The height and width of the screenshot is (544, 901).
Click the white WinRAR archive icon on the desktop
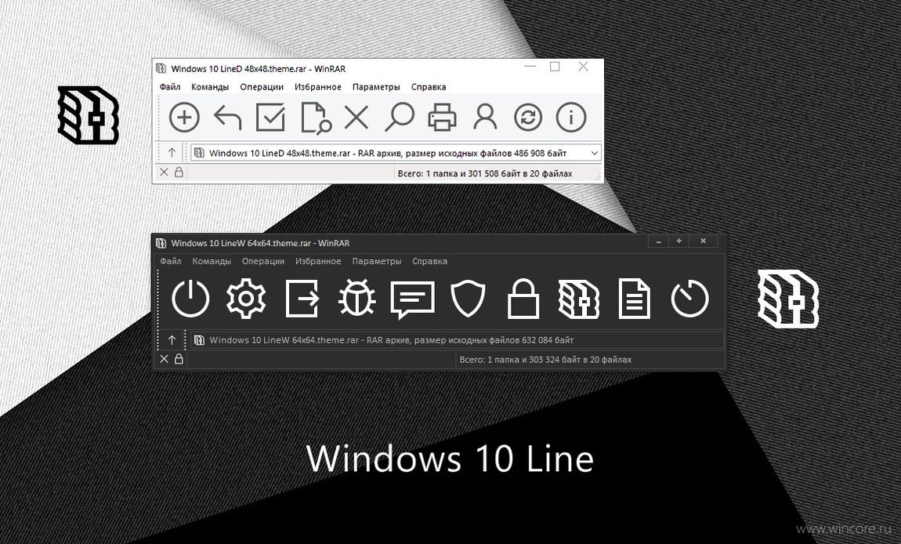[x=788, y=299]
